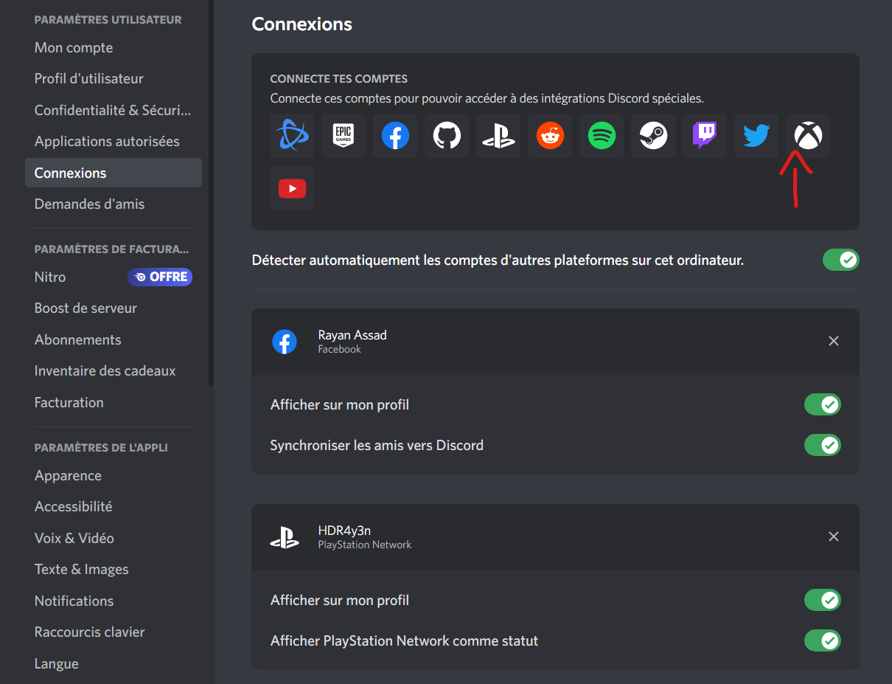Connect an Xbox account
The width and height of the screenshot is (892, 684).
tap(808, 136)
